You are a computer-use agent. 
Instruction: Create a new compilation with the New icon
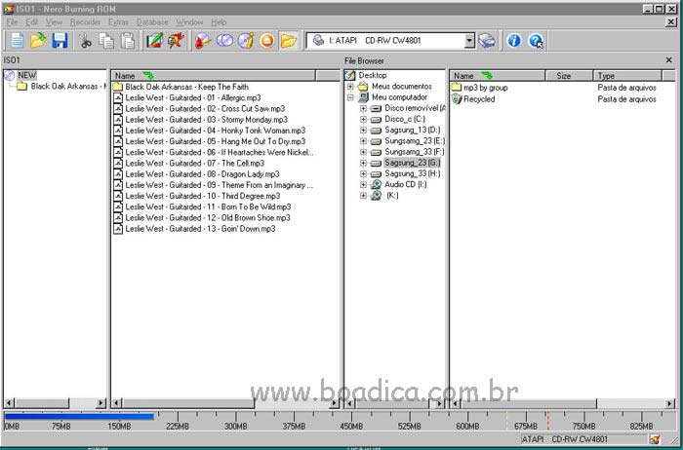click(x=17, y=41)
